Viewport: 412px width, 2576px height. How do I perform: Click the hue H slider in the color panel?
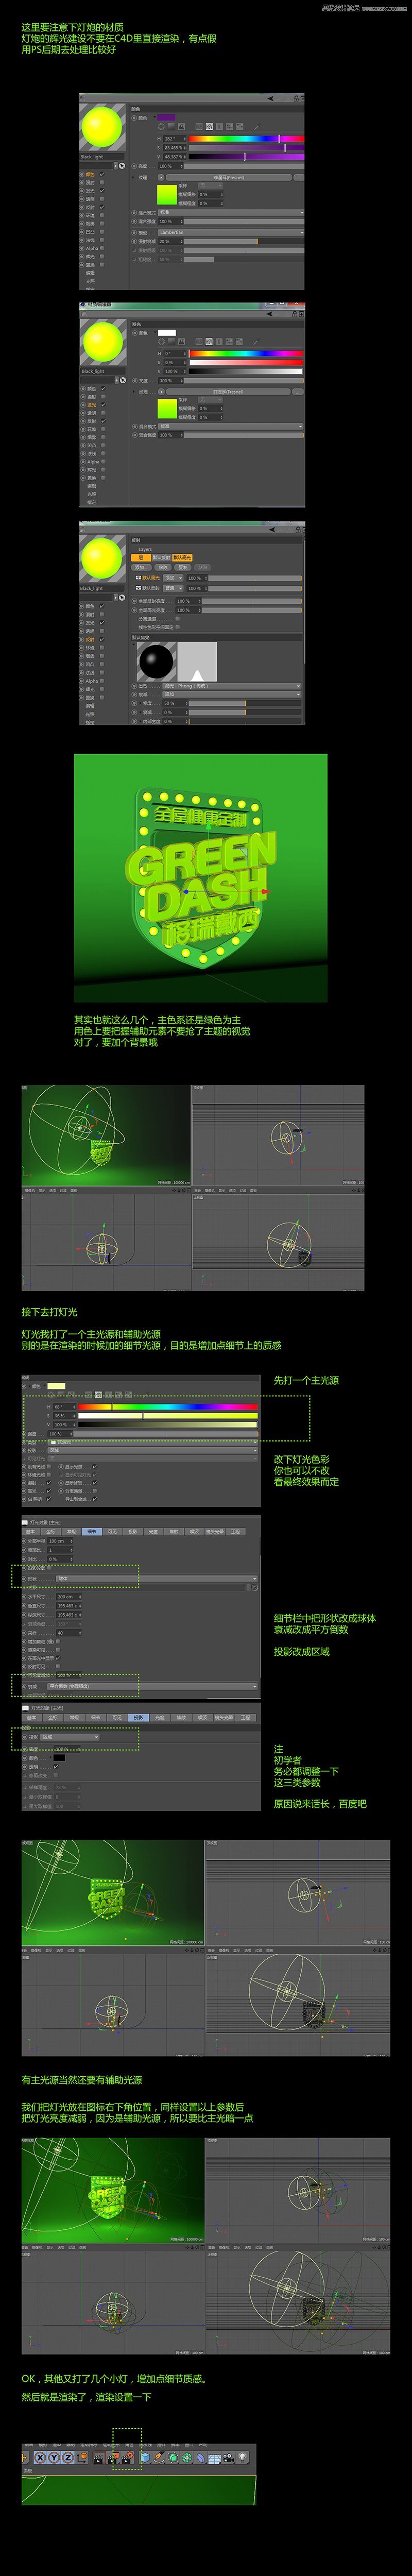coord(246,139)
